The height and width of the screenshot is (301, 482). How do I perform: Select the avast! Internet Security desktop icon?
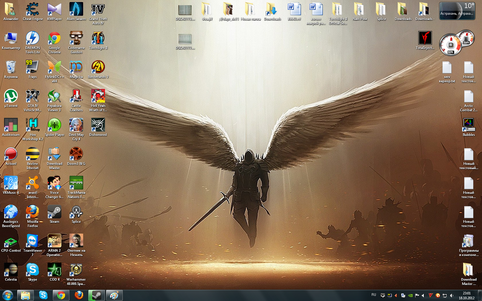pos(33,187)
